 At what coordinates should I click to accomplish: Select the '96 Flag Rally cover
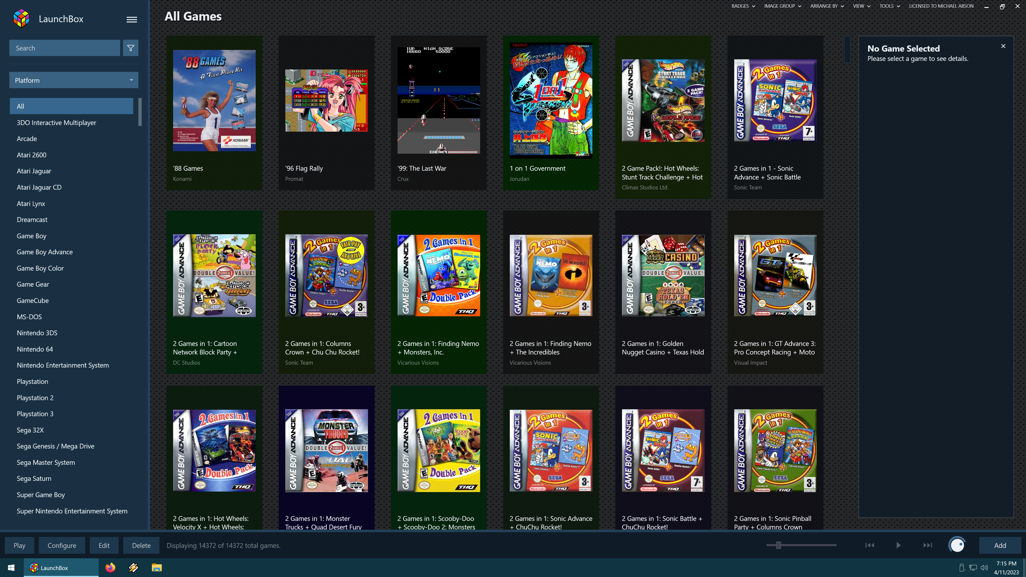pyautogui.click(x=326, y=100)
